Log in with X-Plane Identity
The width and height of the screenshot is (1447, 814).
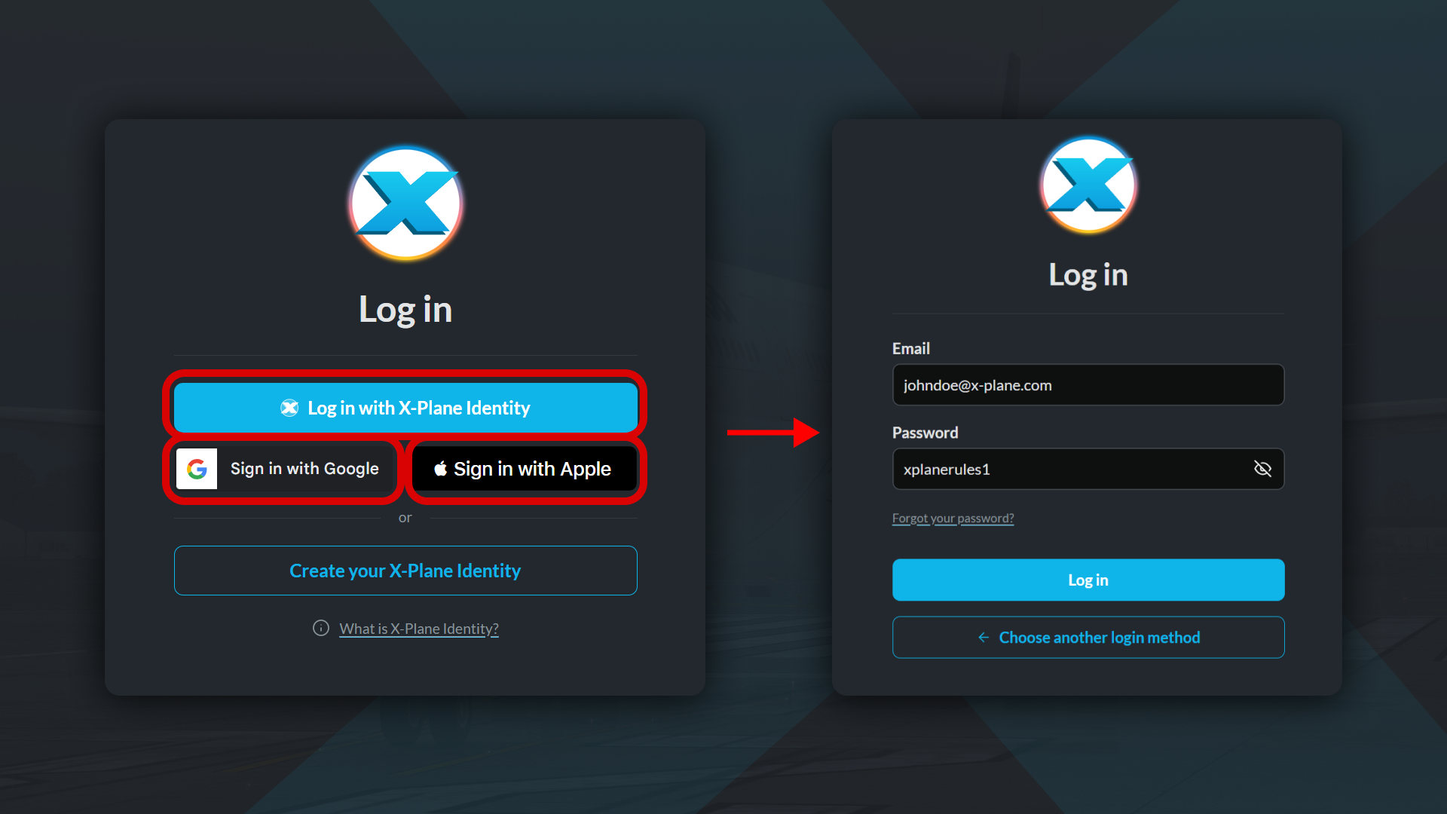coord(405,408)
